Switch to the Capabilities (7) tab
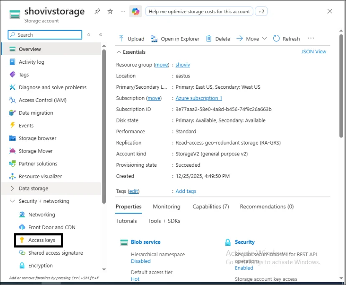The image size is (346, 285). [x=211, y=206]
